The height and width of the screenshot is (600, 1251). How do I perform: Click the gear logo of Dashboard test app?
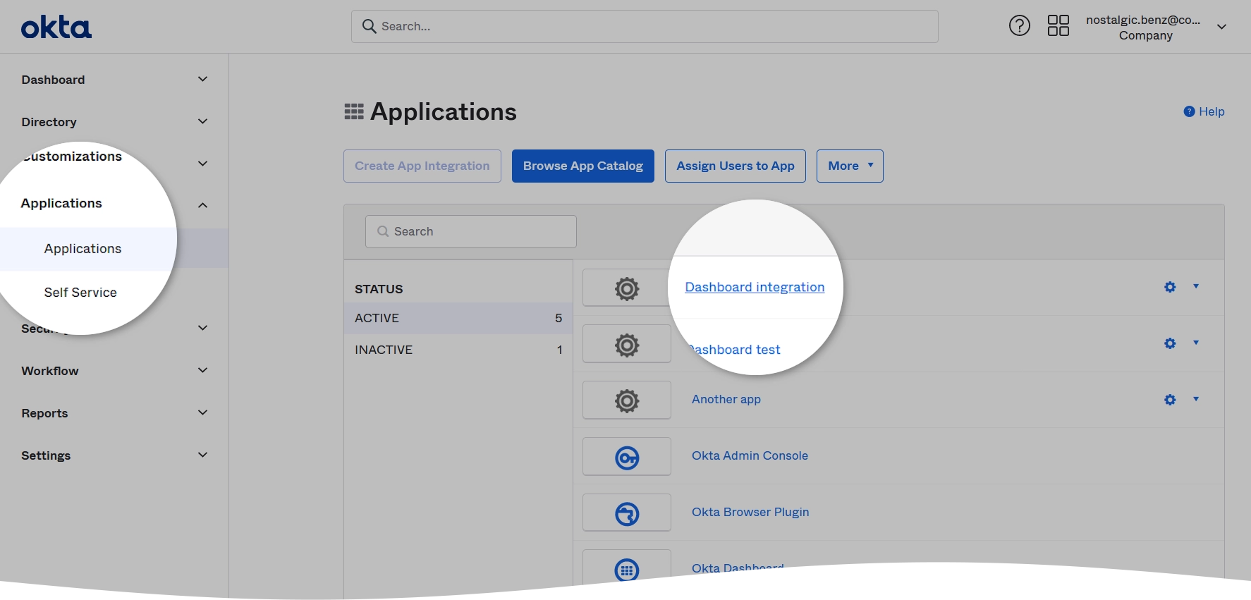pos(627,345)
